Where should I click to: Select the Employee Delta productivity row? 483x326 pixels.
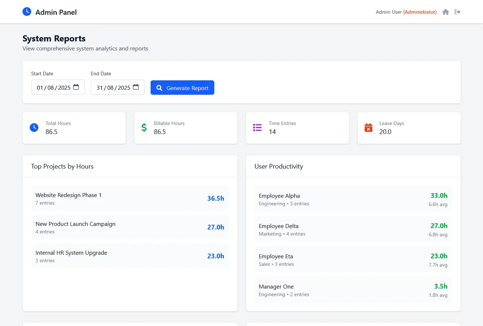353,229
